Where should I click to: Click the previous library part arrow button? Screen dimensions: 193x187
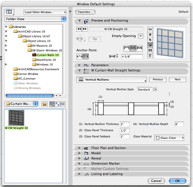coord(79,29)
